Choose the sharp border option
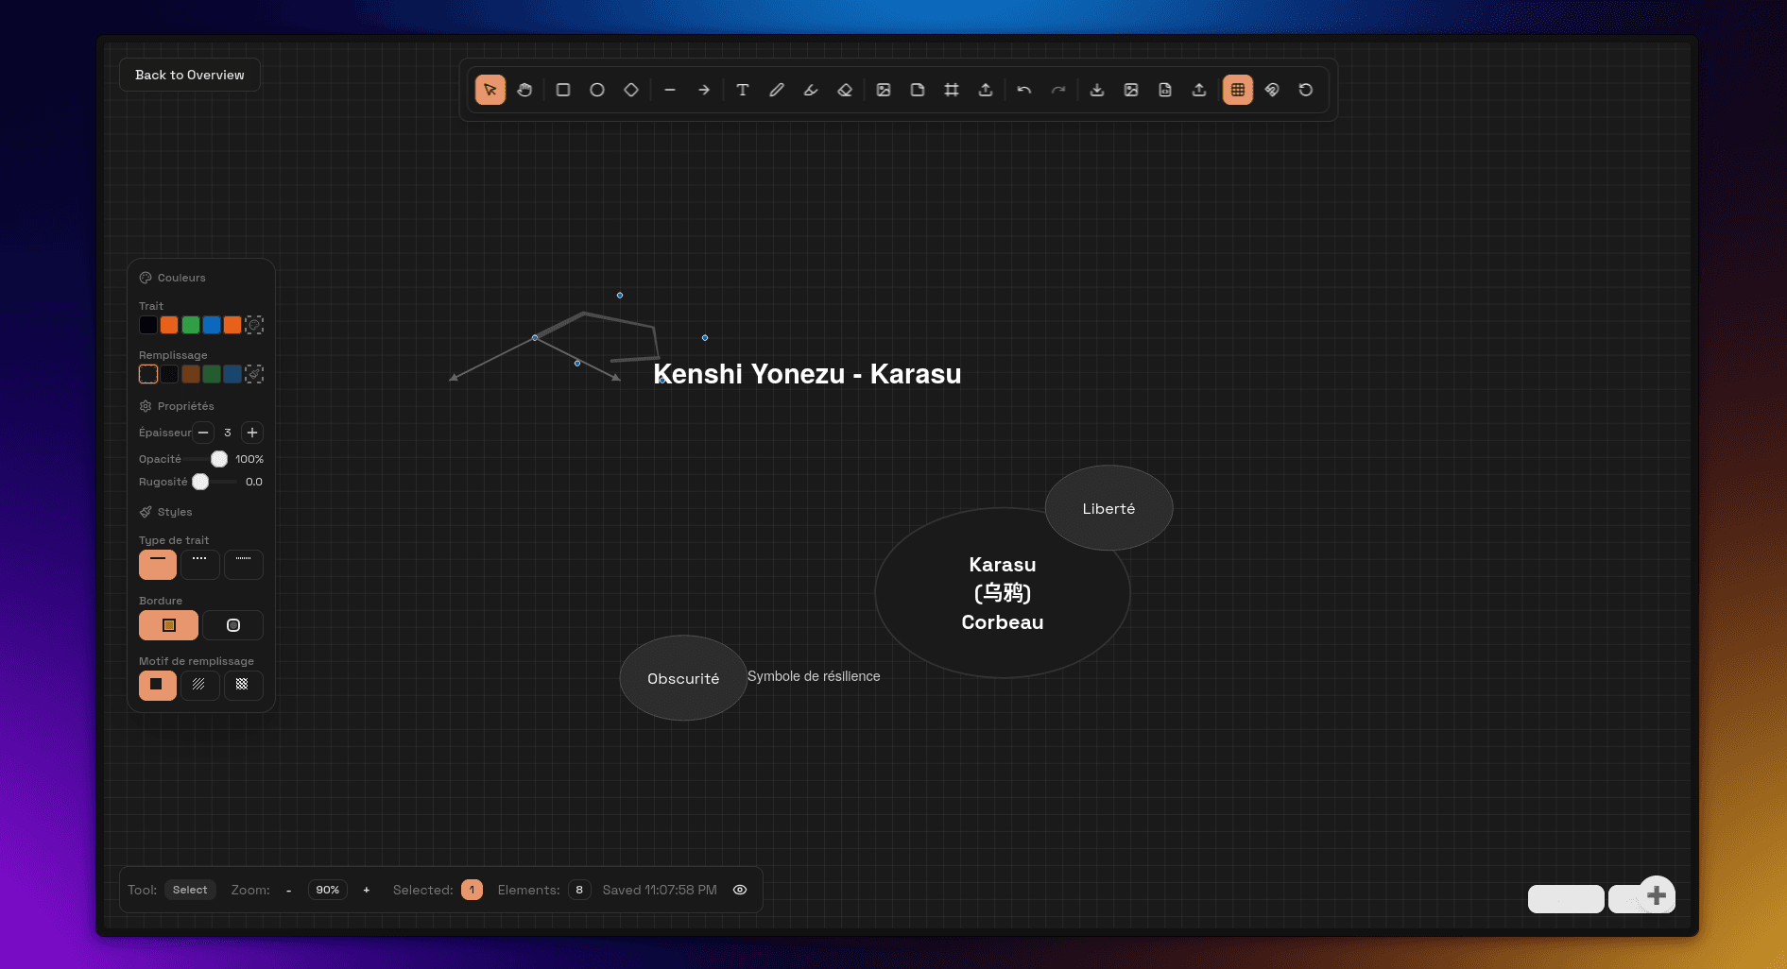This screenshot has height=969, width=1787. (x=169, y=625)
